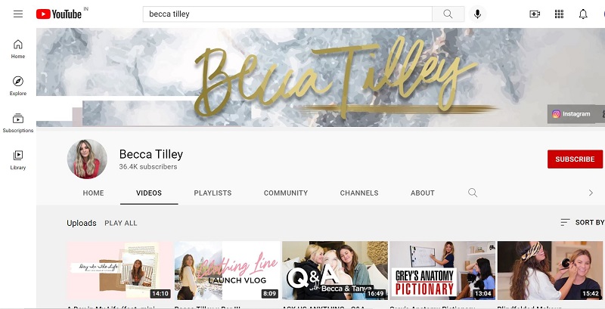The height and width of the screenshot is (309, 605).
Task: Click the Becca Tilley channel name
Action: tap(150, 154)
